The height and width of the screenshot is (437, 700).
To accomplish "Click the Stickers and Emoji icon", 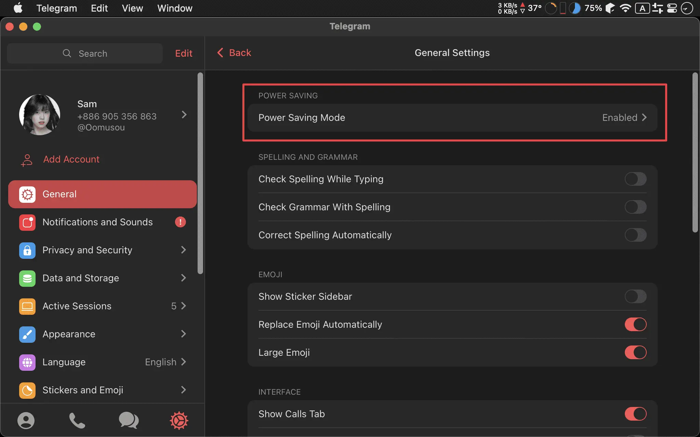I will (27, 390).
